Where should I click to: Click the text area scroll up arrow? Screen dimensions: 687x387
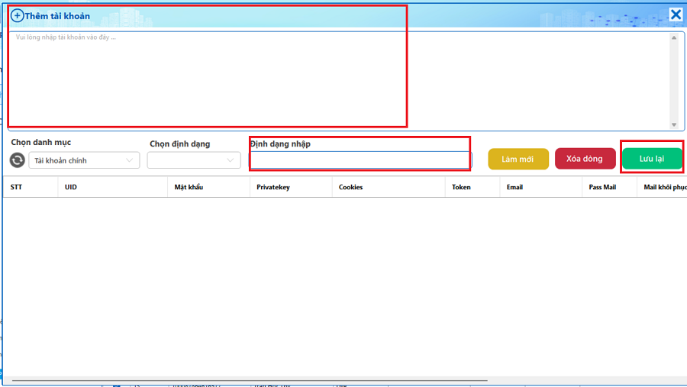tap(674, 37)
